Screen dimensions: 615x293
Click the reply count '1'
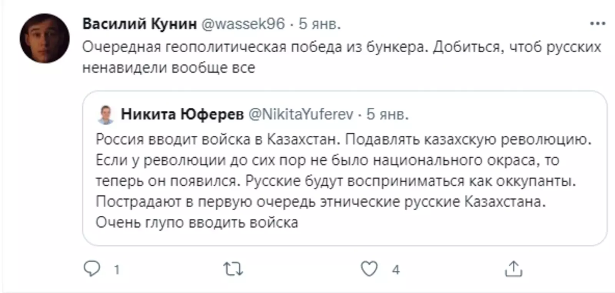pos(117,270)
